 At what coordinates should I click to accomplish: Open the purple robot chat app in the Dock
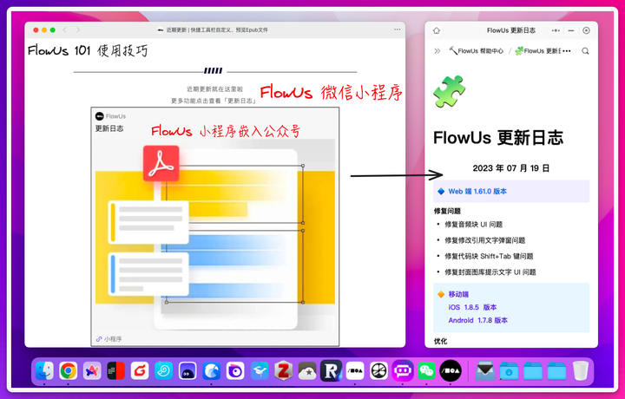(403, 370)
